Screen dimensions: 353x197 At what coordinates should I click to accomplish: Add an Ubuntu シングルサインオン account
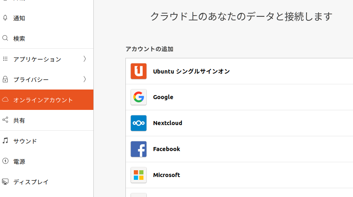(239, 71)
